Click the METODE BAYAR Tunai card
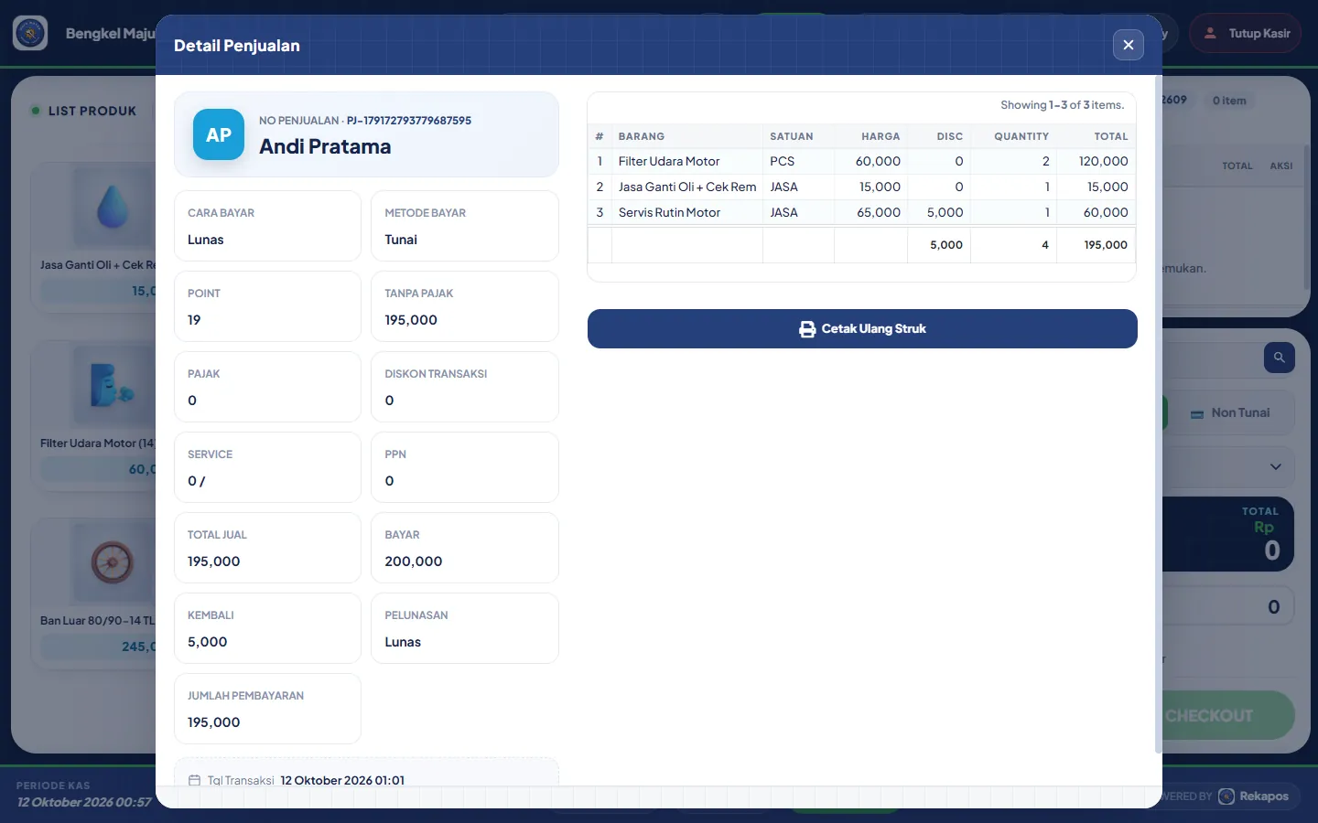1318x823 pixels. [x=465, y=226]
